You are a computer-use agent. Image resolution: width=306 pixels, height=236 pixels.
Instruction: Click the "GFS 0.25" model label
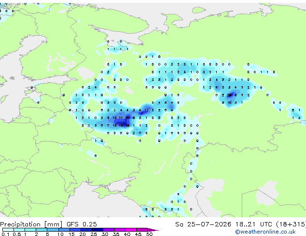click(x=82, y=224)
